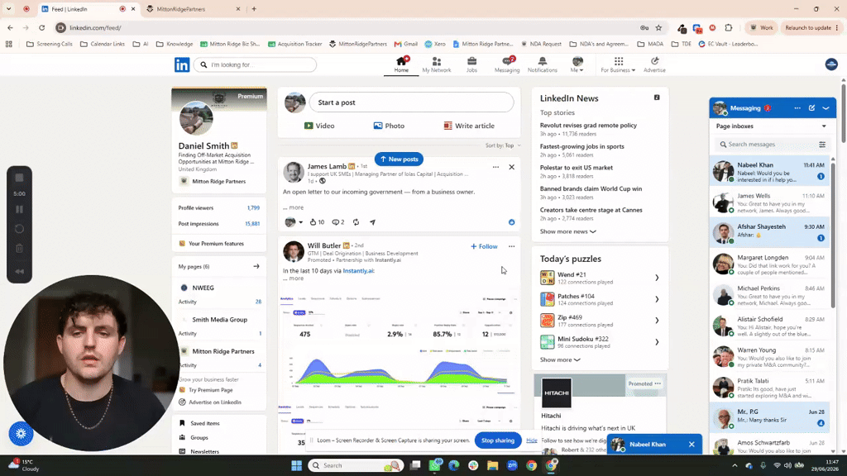This screenshot has width=847, height=476.
Task: Open the NWEEG page
Action: pos(203,288)
